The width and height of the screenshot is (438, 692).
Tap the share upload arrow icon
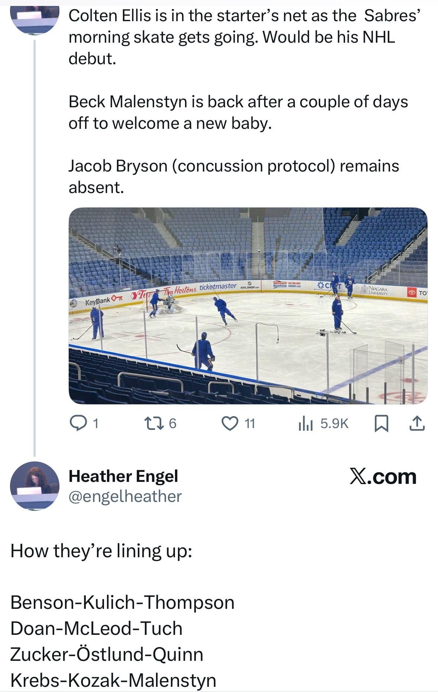click(x=417, y=424)
